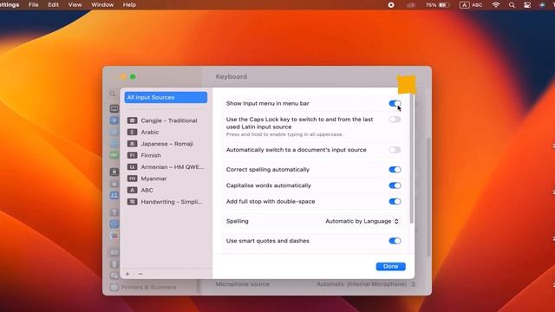
Task: Turn off Correct spelling automatically
Action: coord(395,170)
